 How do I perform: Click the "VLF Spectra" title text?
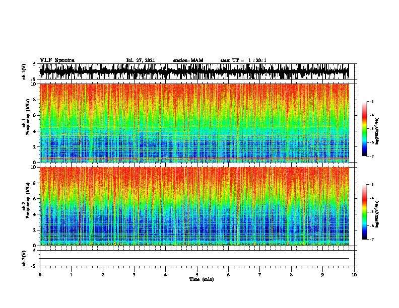tap(57, 60)
